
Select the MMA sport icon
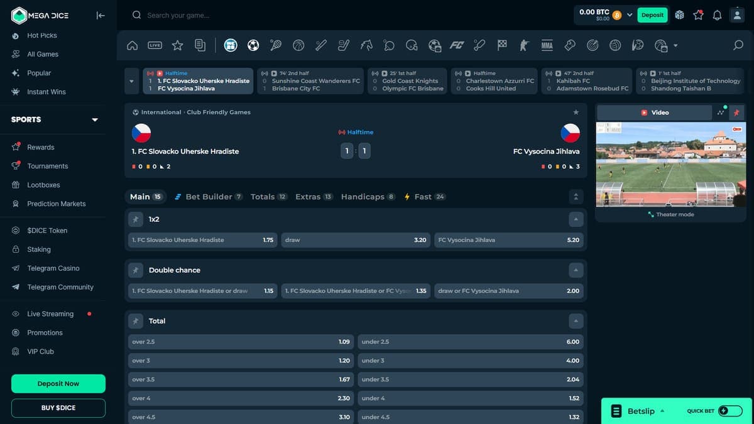pos(547,45)
